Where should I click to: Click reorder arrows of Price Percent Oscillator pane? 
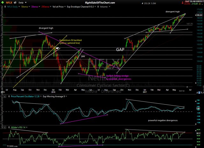[9, 96]
